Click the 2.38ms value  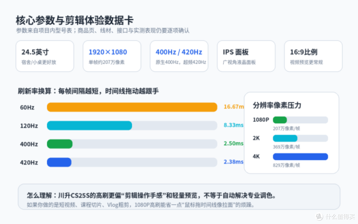tap(234, 162)
